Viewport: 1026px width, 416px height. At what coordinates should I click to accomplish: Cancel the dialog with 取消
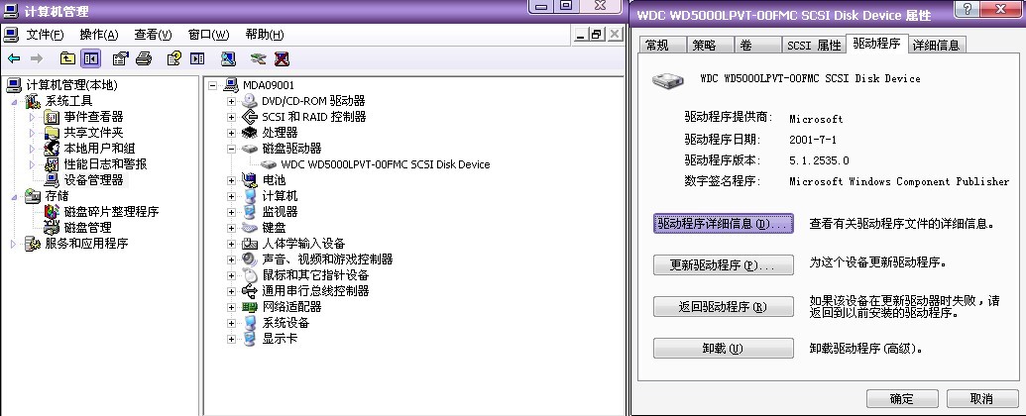pos(981,398)
